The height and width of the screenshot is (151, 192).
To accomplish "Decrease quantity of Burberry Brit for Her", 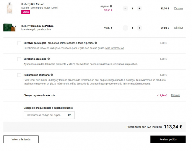I will point(125,8).
